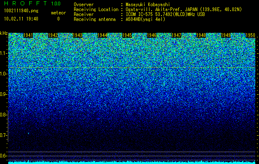This screenshot has height=164, width=259.
Task: Click the 1941 time marker
Action: pyautogui.click(x=28, y=35)
